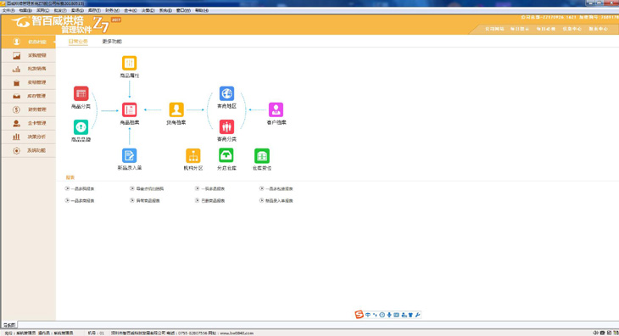Open 决策分析 in the left sidebar
This screenshot has width=619, height=336.
pos(29,137)
